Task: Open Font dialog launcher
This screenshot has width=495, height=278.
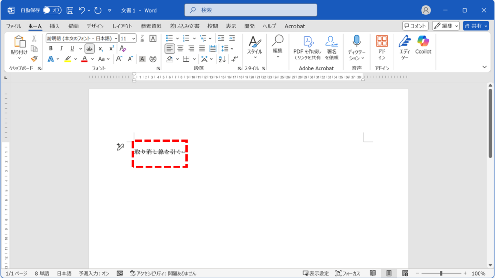Action: pos(158,69)
